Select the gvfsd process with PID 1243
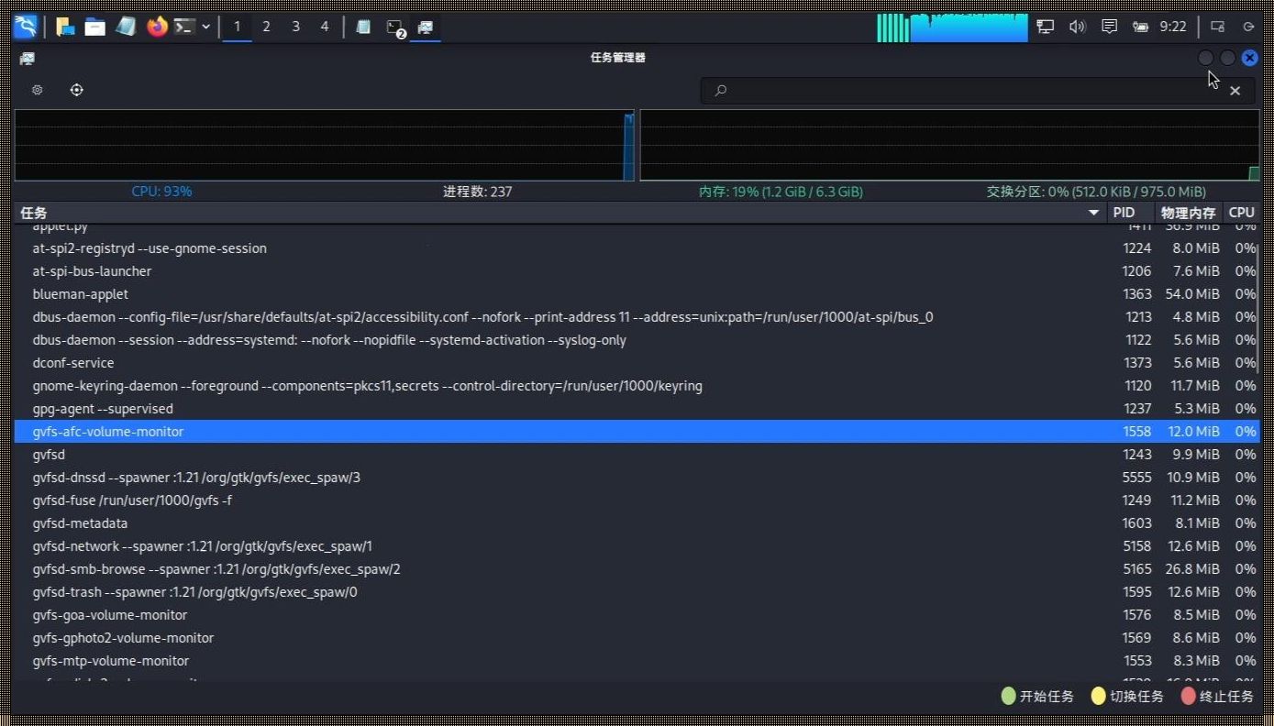The image size is (1274, 726). [637, 455]
